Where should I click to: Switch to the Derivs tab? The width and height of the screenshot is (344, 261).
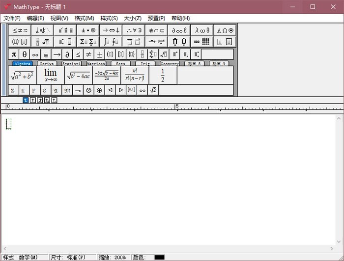click(47, 63)
